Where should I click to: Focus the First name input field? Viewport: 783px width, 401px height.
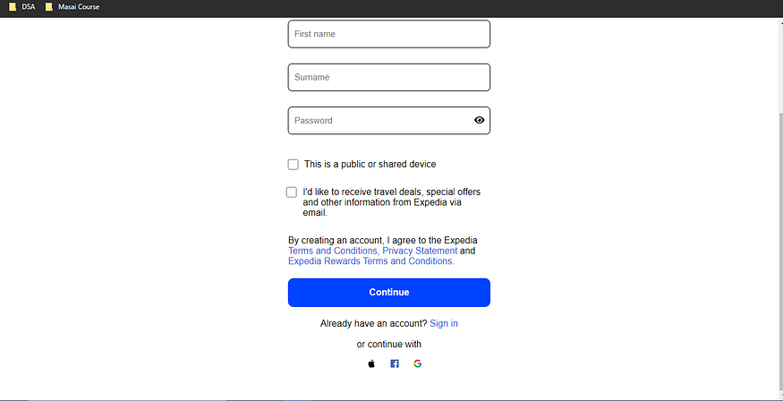[x=389, y=34]
